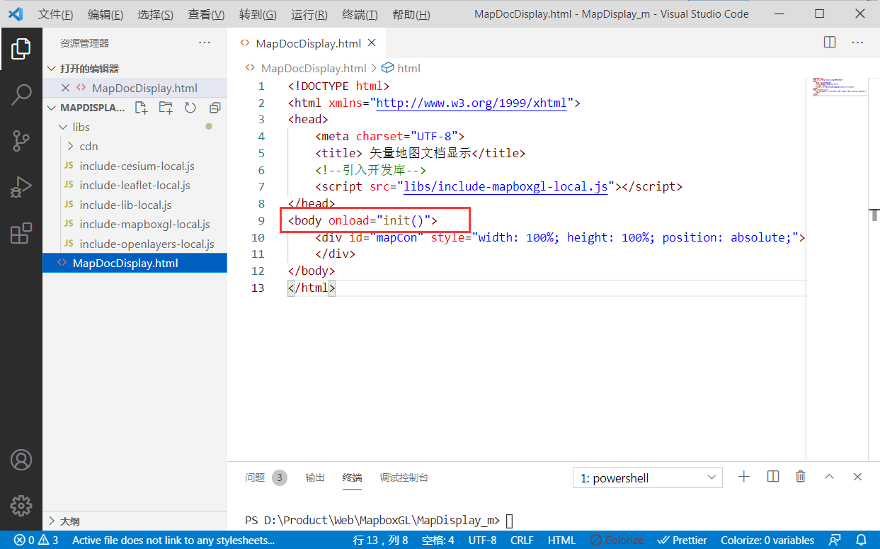Select powershell in terminal dropdown

[648, 478]
